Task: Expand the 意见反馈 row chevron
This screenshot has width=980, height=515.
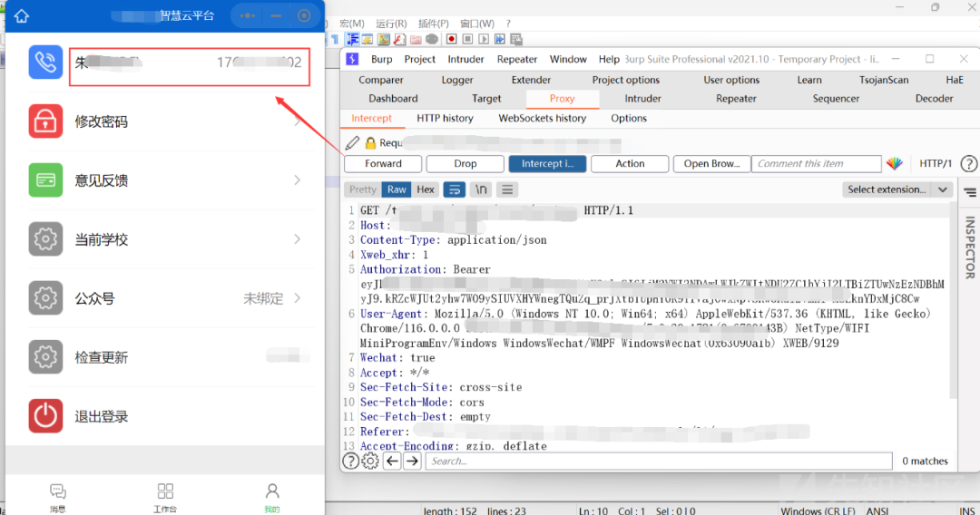Action: 298,180
